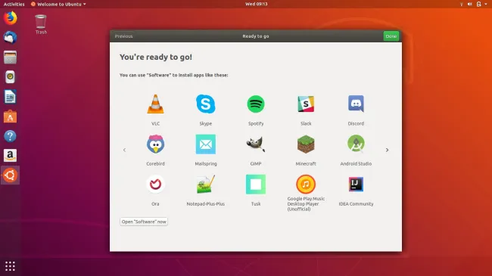Click the Slack app icon
This screenshot has width=492, height=276.
(306, 104)
